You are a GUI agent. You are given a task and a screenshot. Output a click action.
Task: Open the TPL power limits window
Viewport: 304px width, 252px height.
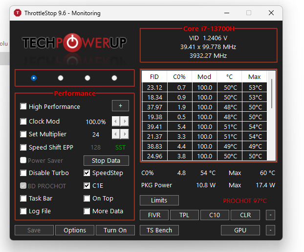(x=184, y=215)
